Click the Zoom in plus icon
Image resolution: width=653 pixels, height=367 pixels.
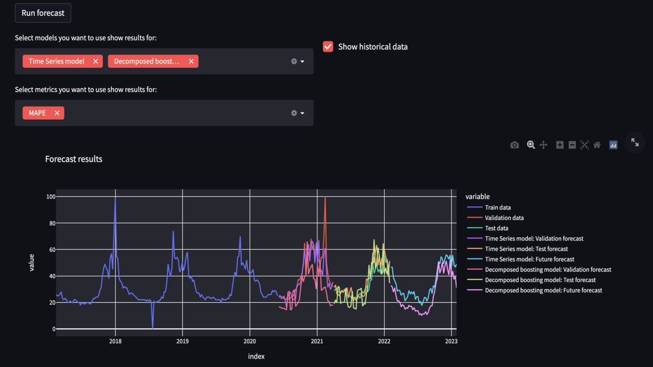(x=560, y=145)
